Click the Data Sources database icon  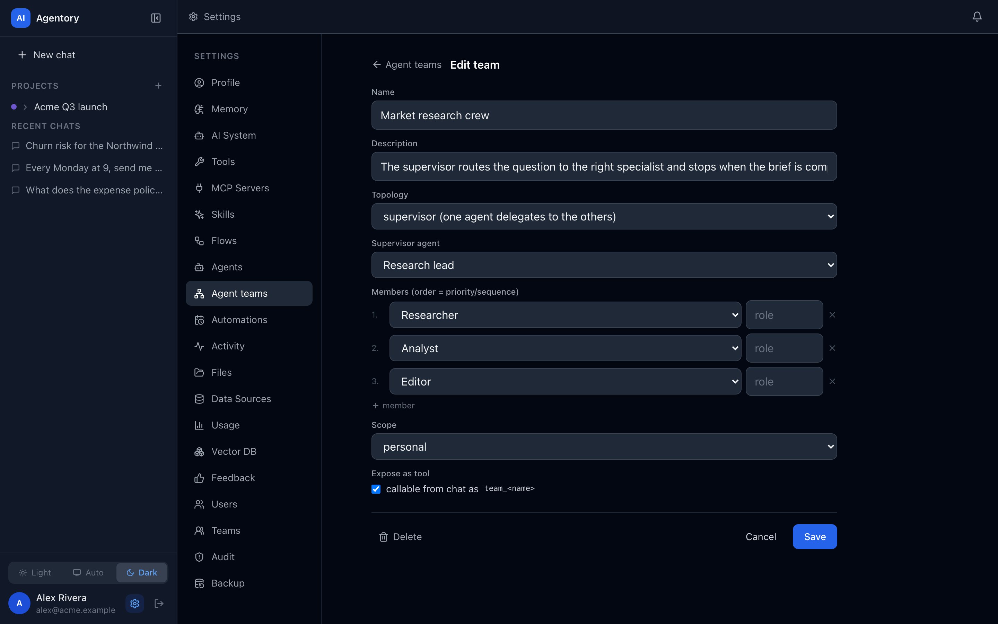[199, 399]
